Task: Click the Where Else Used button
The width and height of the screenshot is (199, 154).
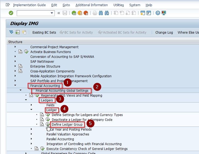Action: coord(188,33)
